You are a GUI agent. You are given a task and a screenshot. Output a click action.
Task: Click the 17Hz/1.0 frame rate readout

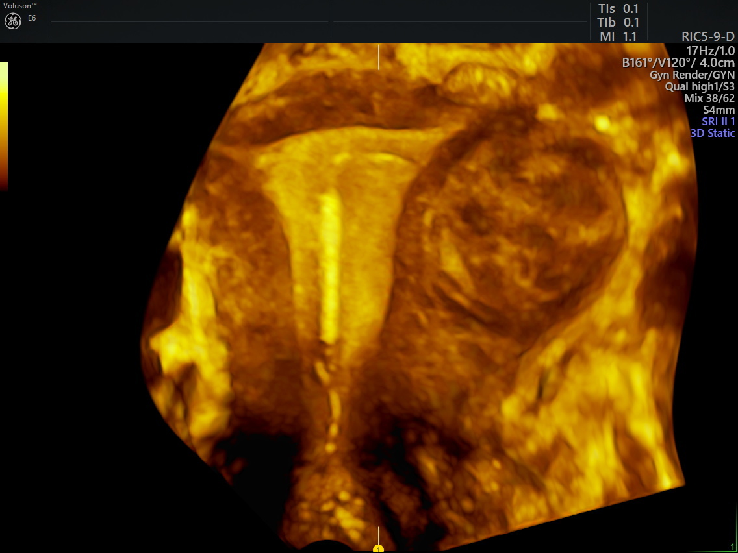[x=710, y=51]
